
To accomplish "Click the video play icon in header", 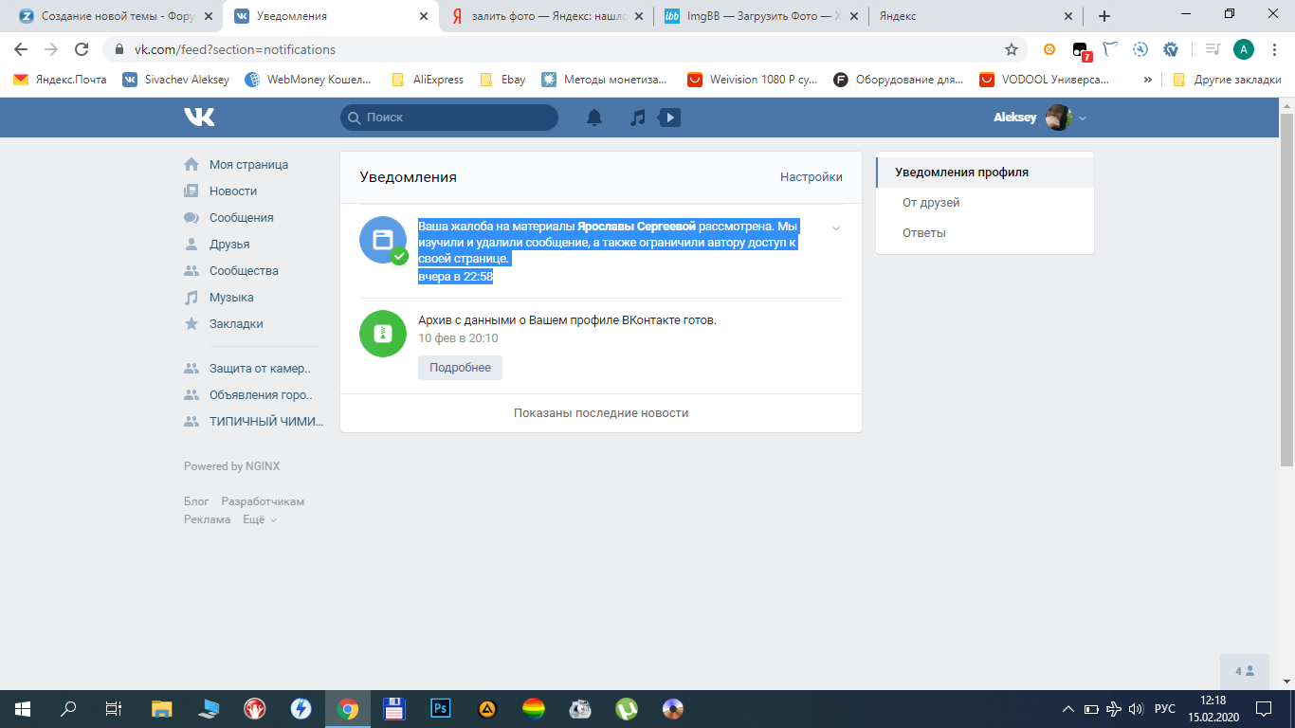I will pyautogui.click(x=670, y=118).
